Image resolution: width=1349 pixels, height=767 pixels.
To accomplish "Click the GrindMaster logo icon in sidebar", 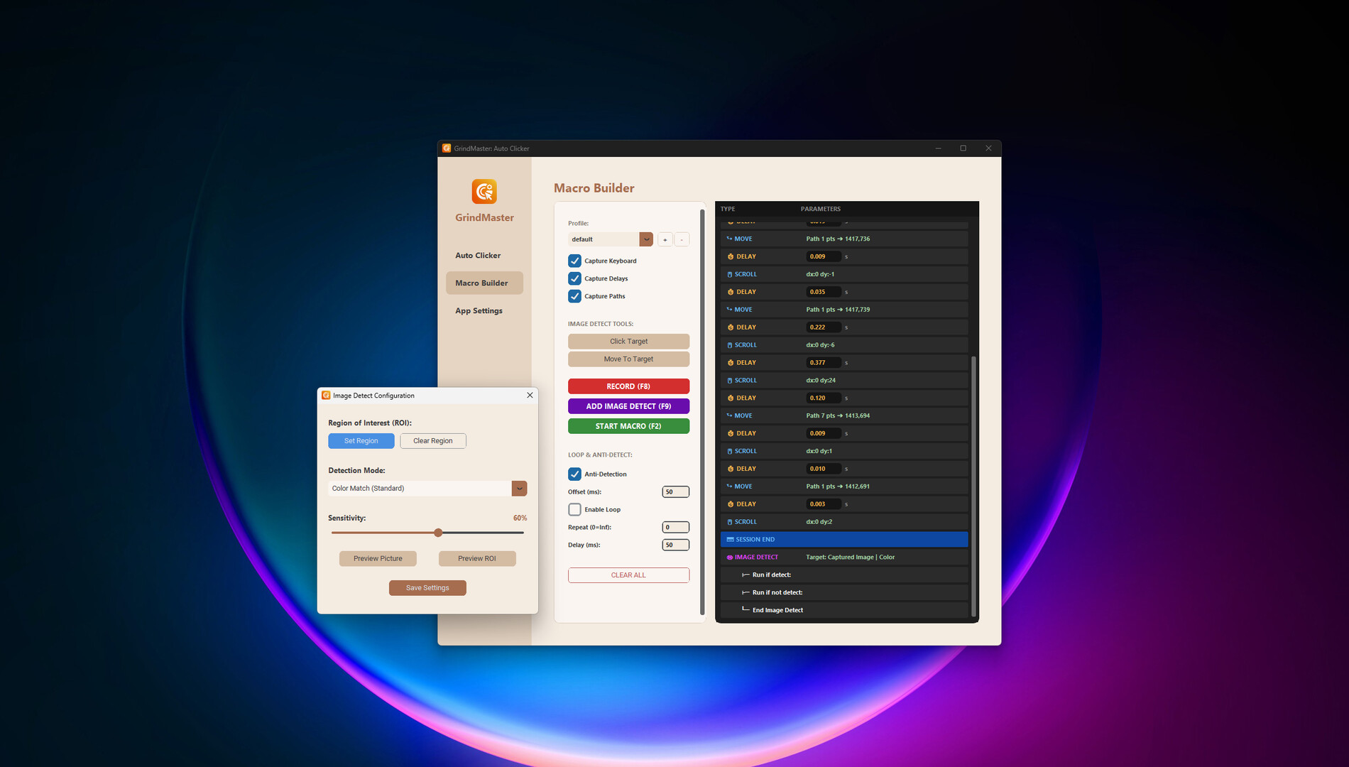I will (484, 191).
